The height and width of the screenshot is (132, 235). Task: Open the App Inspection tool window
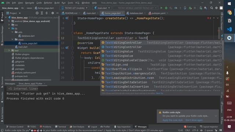(x=122, y=126)
